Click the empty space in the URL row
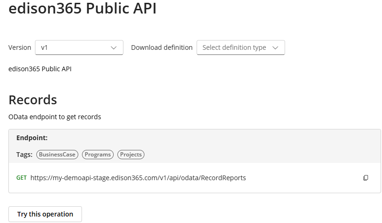Viewport: 382px width, 223px height. 303,178
